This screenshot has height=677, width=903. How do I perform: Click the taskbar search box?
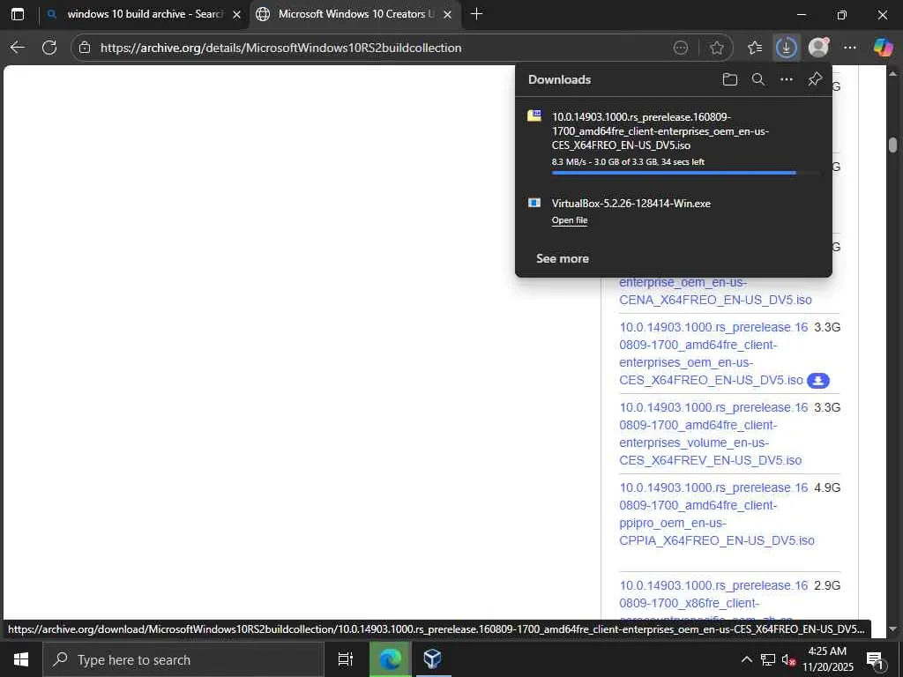point(183,659)
